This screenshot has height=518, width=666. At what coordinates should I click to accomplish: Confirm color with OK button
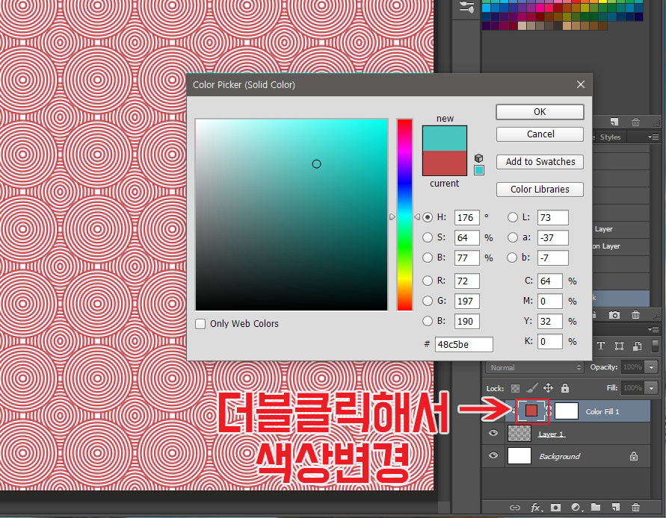click(x=540, y=111)
